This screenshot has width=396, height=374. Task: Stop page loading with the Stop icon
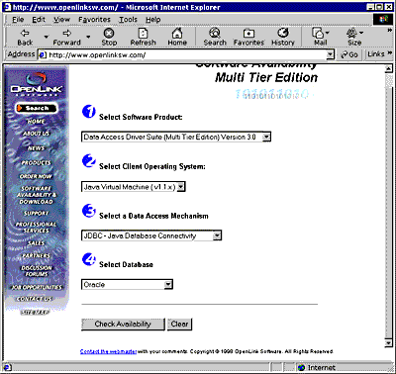(x=109, y=37)
